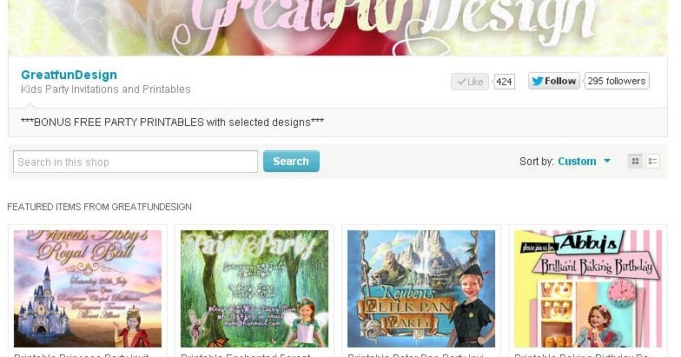Switch to list view icon
This screenshot has width=681, height=357.
pos(653,162)
